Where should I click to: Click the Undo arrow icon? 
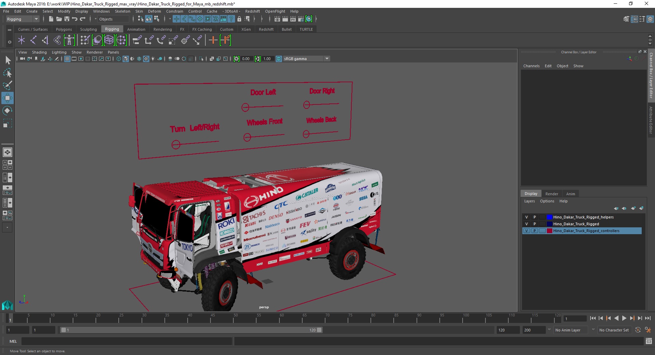click(75, 19)
